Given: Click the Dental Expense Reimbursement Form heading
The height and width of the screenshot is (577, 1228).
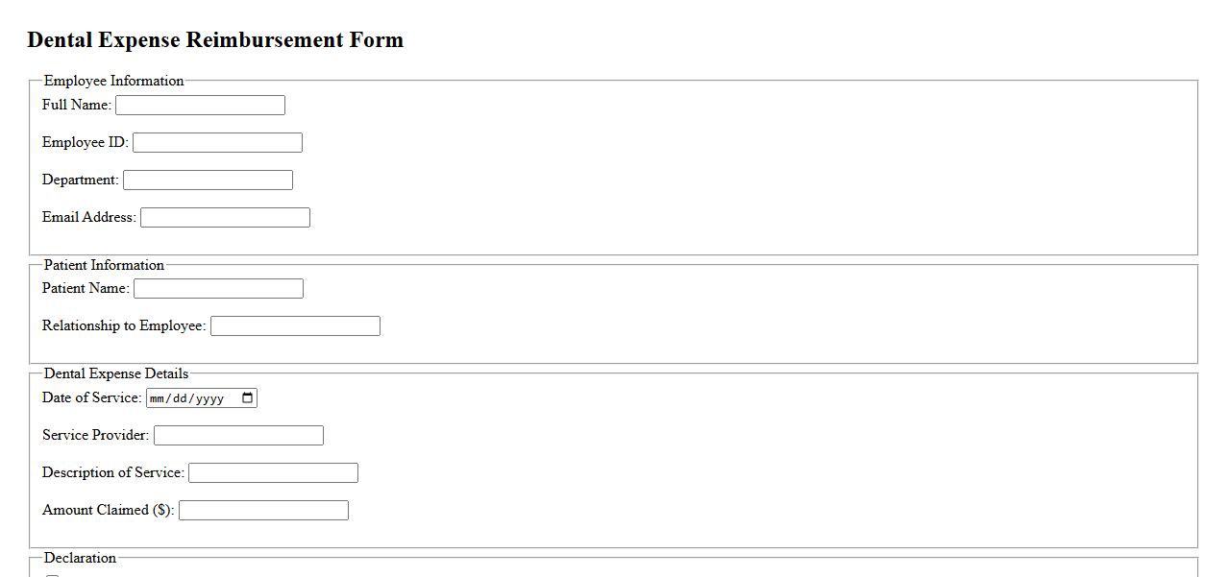Looking at the screenshot, I should 215,40.
